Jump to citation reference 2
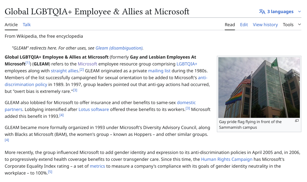This screenshot has height=182, width=307. click(82, 70)
